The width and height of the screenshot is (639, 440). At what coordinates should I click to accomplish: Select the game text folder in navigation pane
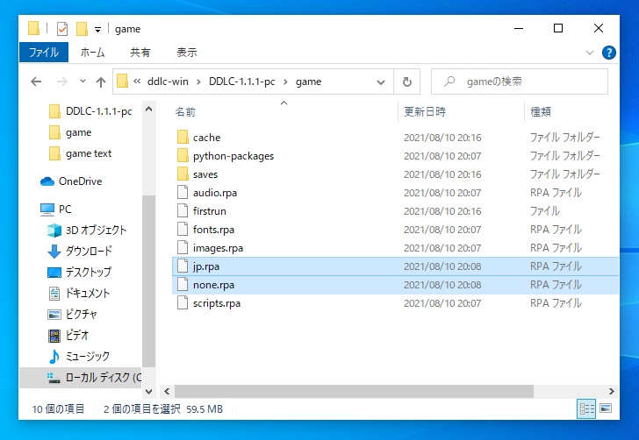(80, 153)
